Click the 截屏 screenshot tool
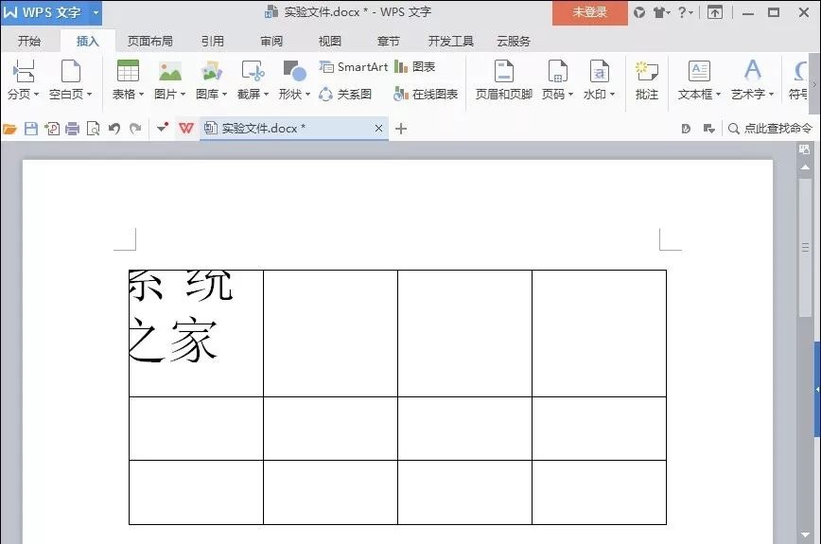 (253, 79)
